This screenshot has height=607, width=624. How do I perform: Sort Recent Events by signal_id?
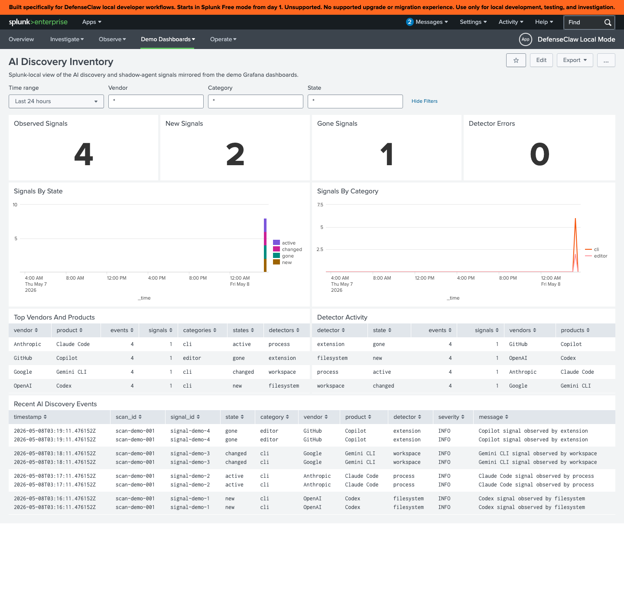click(185, 417)
